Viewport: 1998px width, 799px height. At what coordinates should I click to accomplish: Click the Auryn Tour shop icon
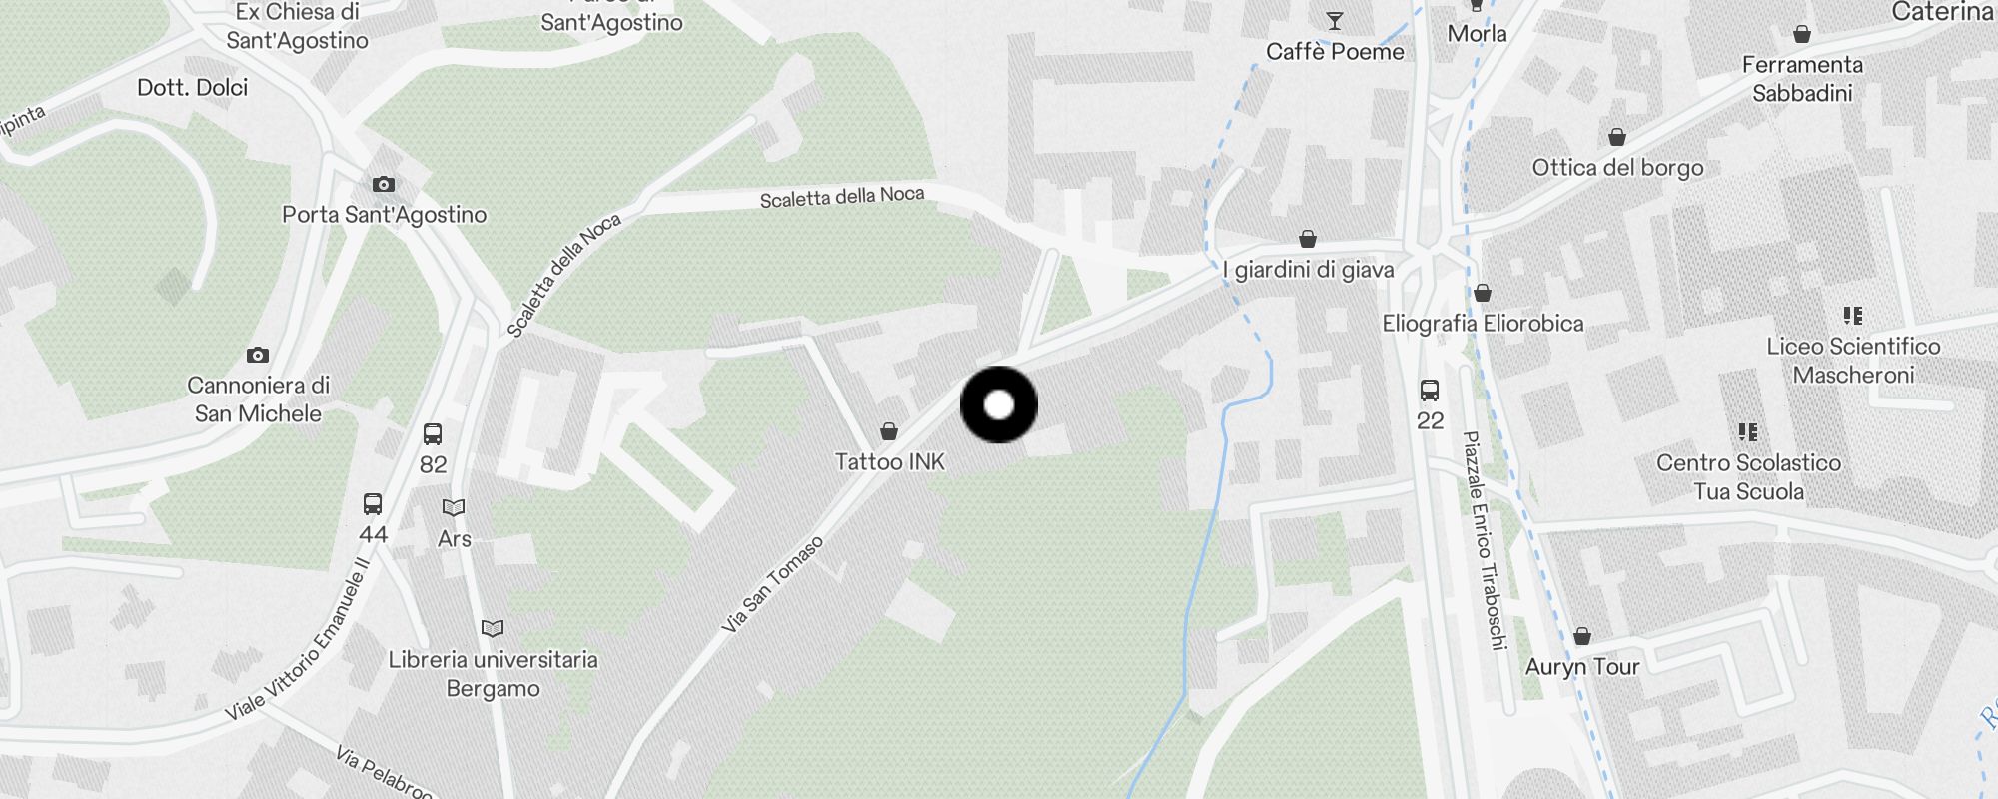coord(1582,636)
